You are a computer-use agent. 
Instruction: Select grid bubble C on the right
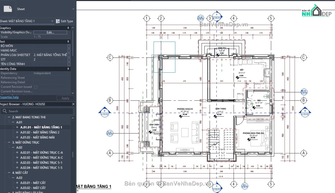pyautogui.click(x=304, y=58)
